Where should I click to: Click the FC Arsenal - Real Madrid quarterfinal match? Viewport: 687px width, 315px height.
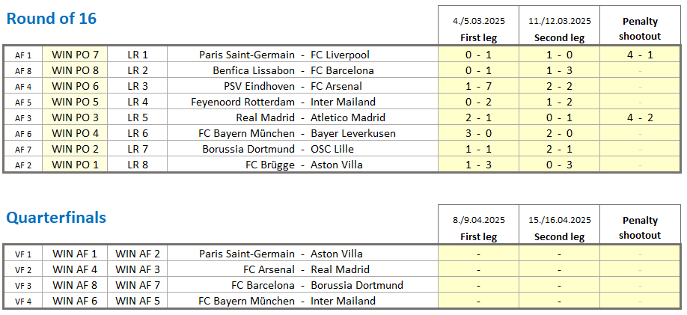(x=303, y=269)
